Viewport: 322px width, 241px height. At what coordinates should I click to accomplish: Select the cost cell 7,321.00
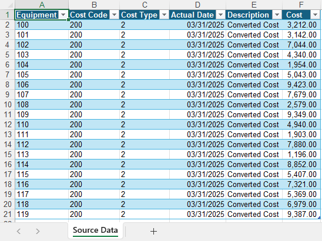(x=301, y=184)
